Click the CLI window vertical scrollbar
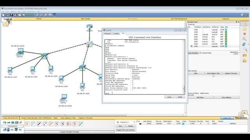Image resolution: width=250 pixels, height=140 pixels. click(184, 66)
